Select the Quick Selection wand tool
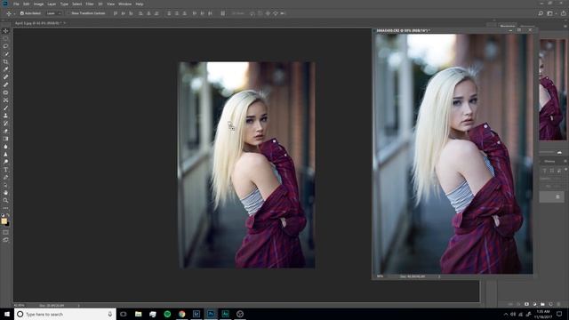The image size is (569, 320). coord(5,53)
